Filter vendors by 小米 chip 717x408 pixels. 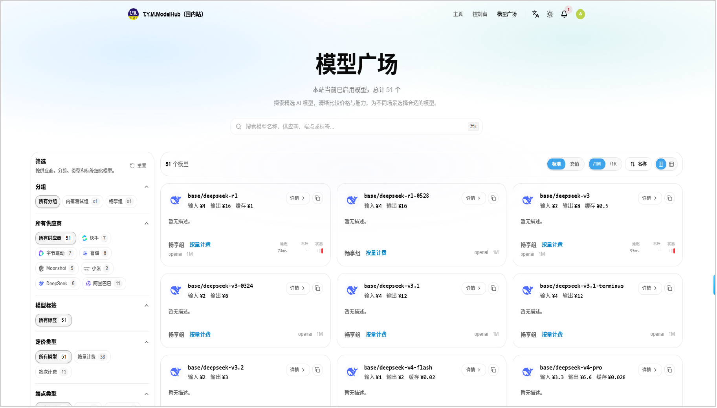(97, 269)
